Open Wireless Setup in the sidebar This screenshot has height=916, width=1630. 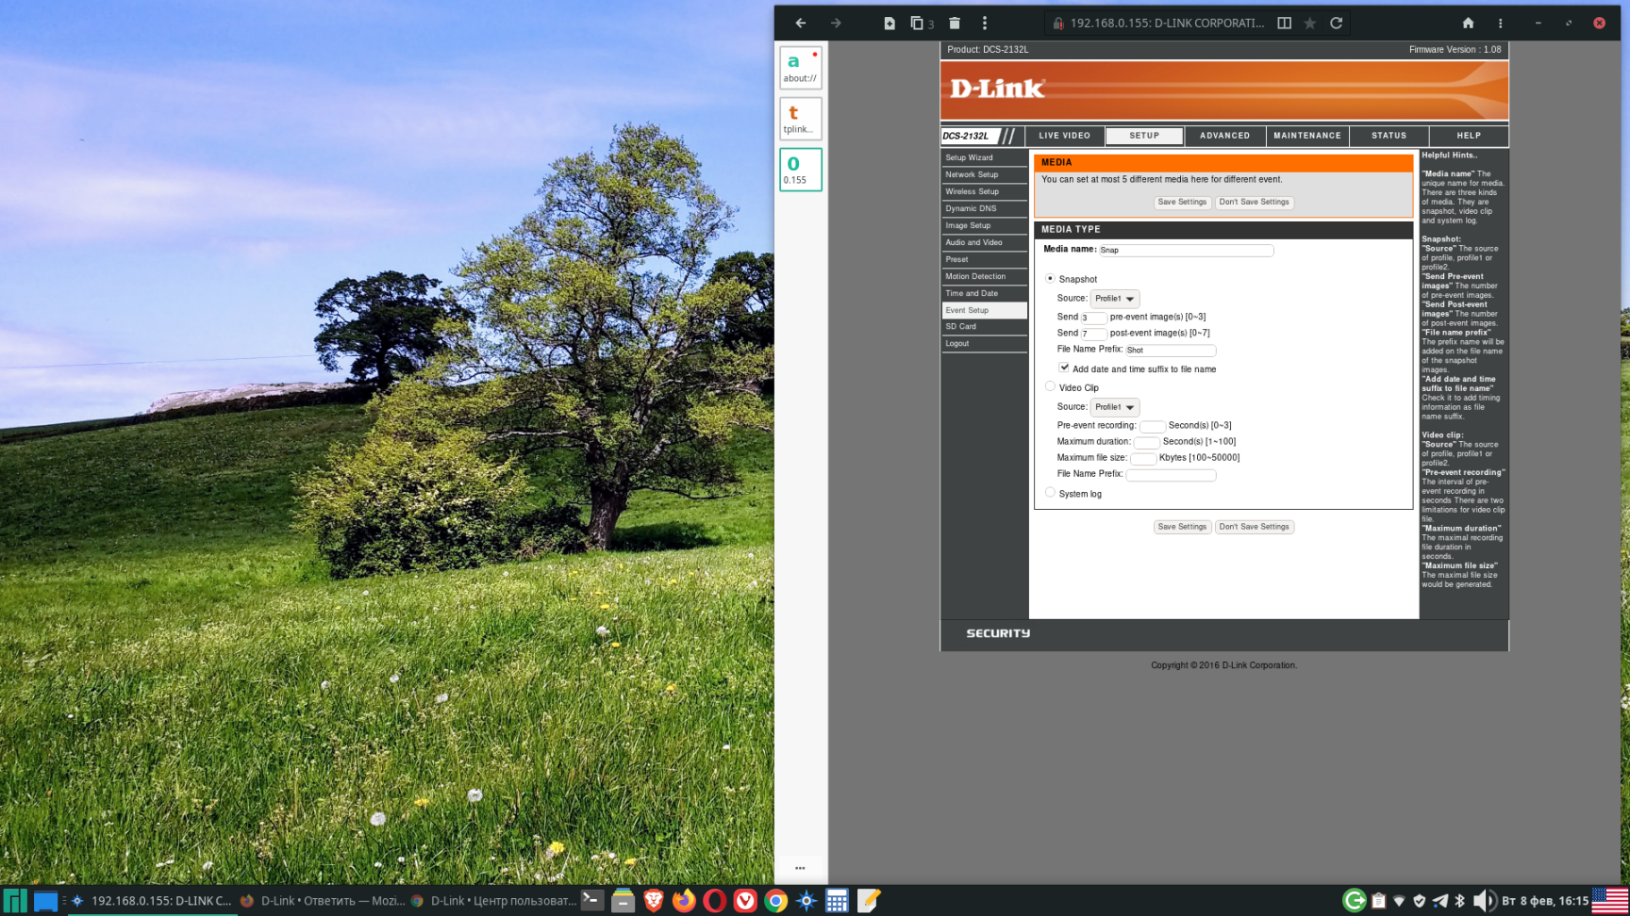pyautogui.click(x=984, y=192)
